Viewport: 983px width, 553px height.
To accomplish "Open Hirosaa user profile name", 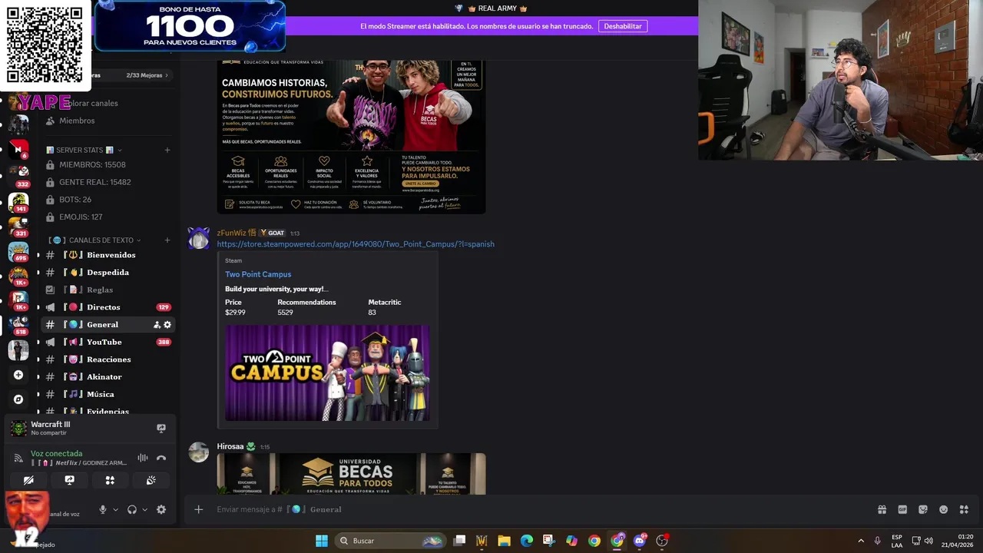I will pyautogui.click(x=230, y=446).
